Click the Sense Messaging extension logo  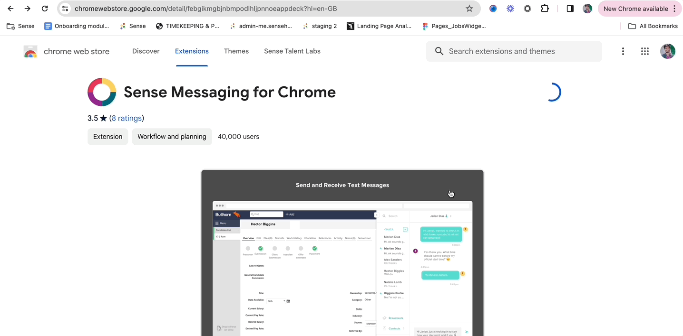pyautogui.click(x=102, y=92)
